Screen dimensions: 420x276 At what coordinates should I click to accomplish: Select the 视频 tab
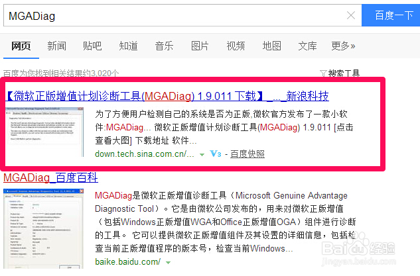(x=236, y=46)
